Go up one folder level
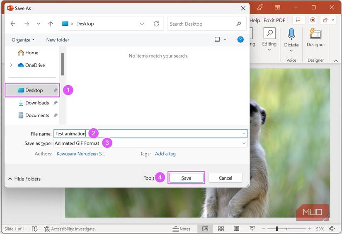Screen dimensions: 342x234 pos(51,24)
